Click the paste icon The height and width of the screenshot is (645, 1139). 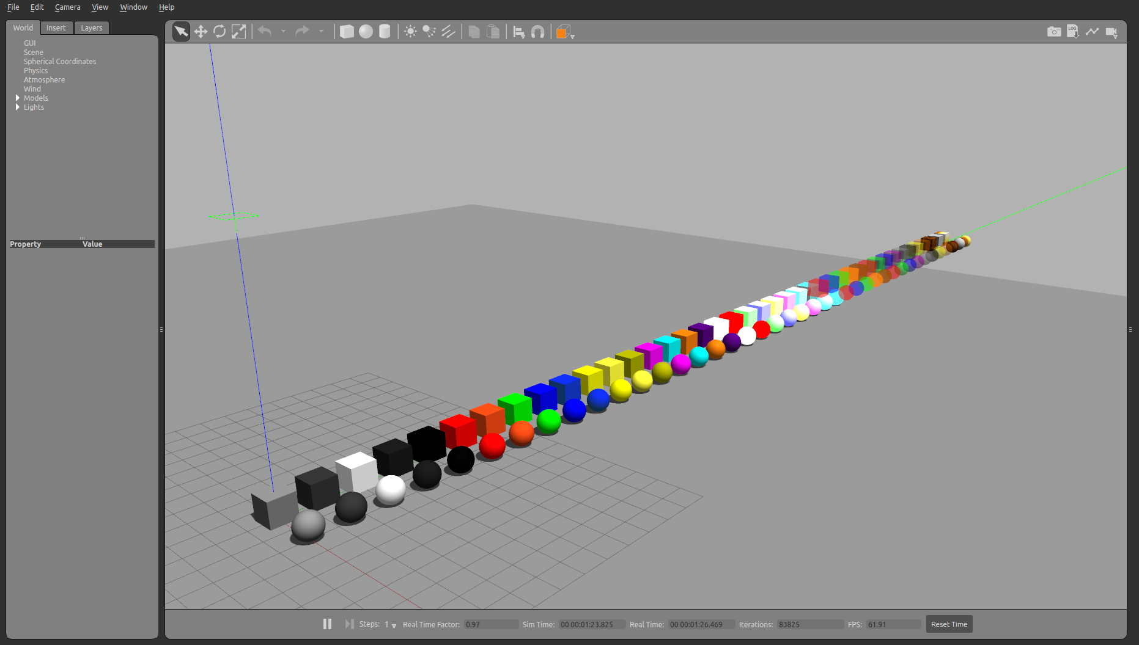(x=493, y=32)
